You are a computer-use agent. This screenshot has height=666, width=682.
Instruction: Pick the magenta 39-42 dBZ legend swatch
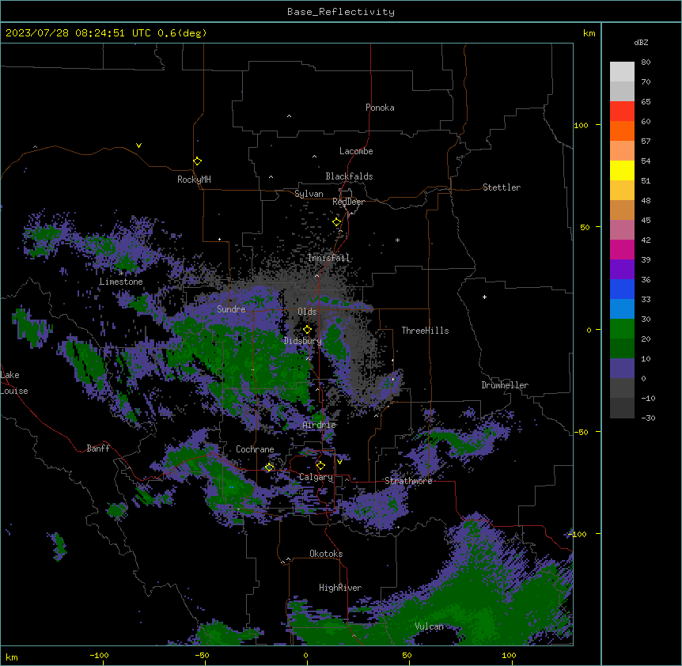point(622,249)
